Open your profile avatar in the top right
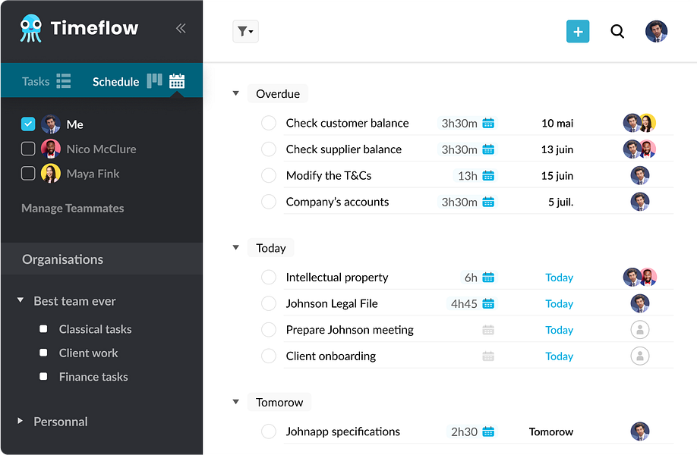 point(656,31)
